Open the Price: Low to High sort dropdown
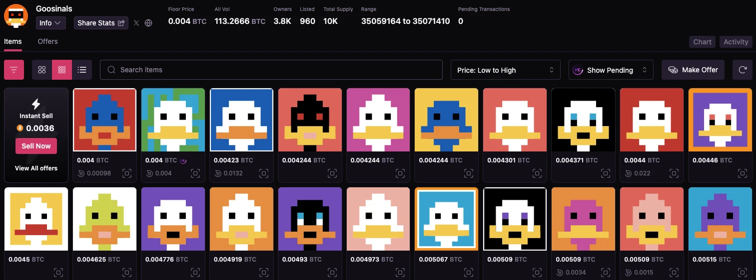Screen dimensions: 756x280 tap(505, 70)
